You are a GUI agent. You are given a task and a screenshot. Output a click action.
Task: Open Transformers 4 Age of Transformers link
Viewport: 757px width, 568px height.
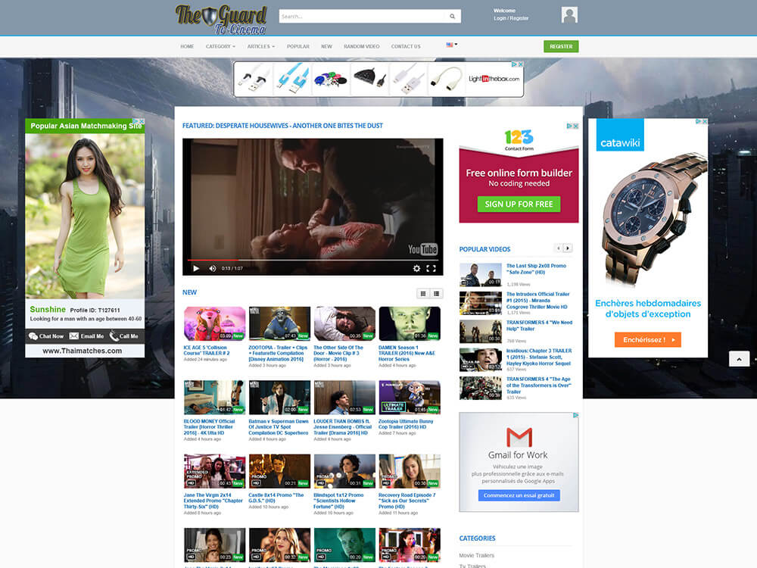tap(538, 385)
